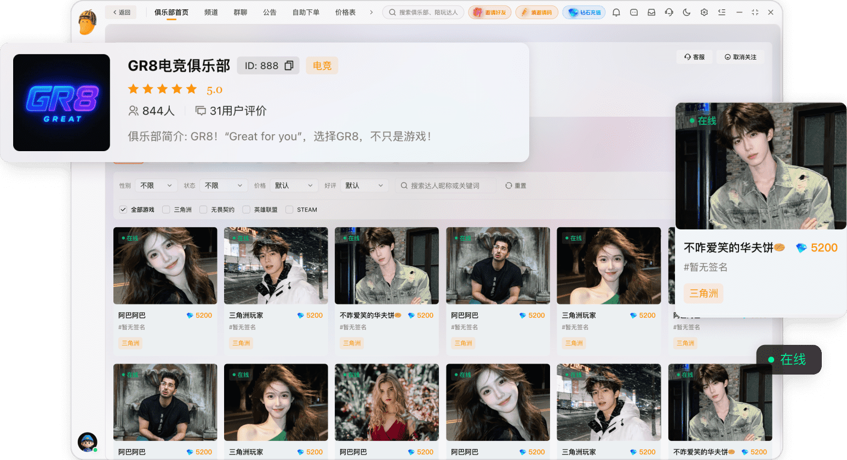Open the 性别 gender dropdown
The image size is (847, 460).
pyautogui.click(x=156, y=186)
